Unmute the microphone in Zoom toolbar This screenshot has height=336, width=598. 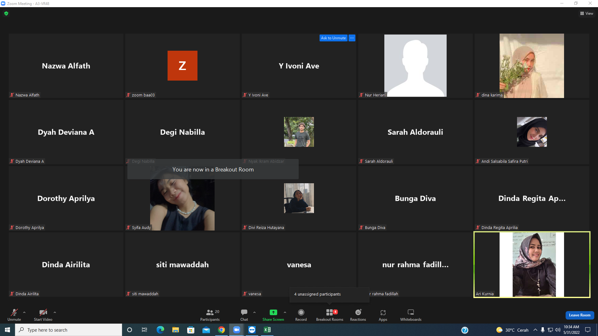(14, 315)
